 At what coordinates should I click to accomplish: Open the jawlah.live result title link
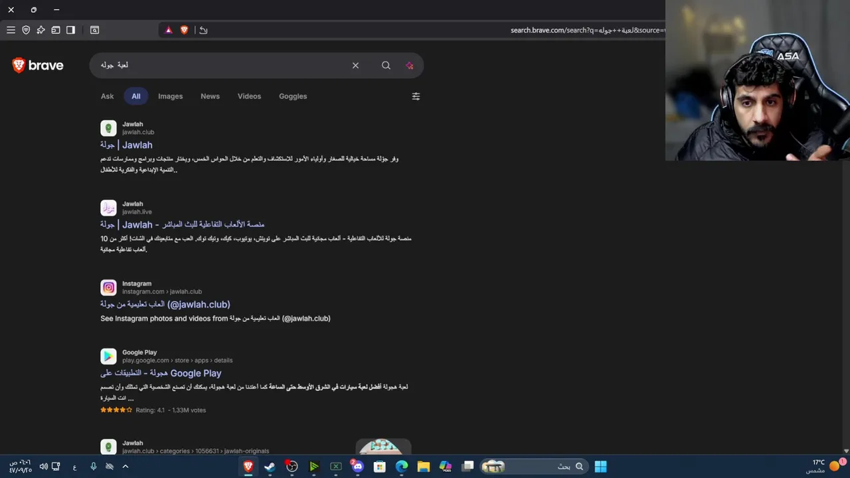coord(183,224)
